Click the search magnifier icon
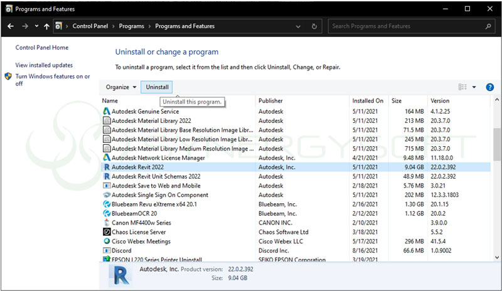This screenshot has height=291, width=502. click(x=488, y=26)
